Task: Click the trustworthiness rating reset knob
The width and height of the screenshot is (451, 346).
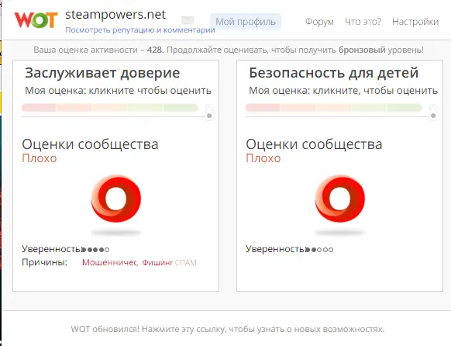Action: (x=209, y=116)
